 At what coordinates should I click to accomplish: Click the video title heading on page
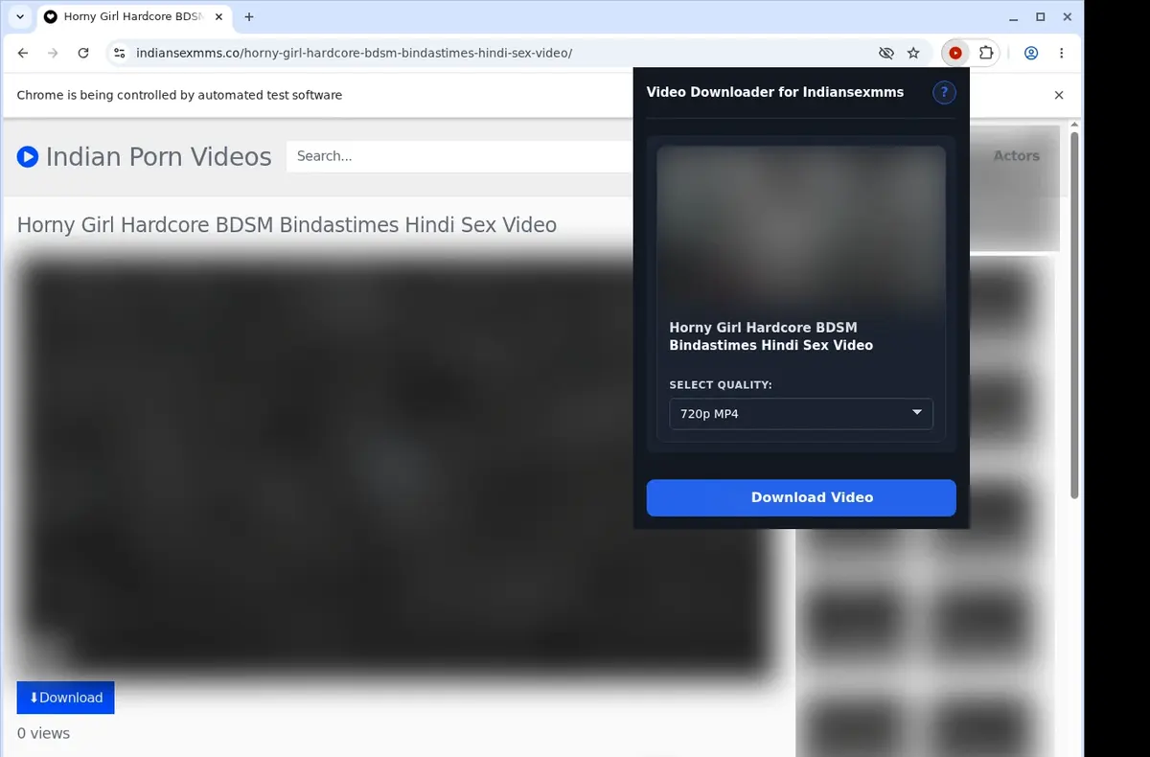[x=287, y=225]
